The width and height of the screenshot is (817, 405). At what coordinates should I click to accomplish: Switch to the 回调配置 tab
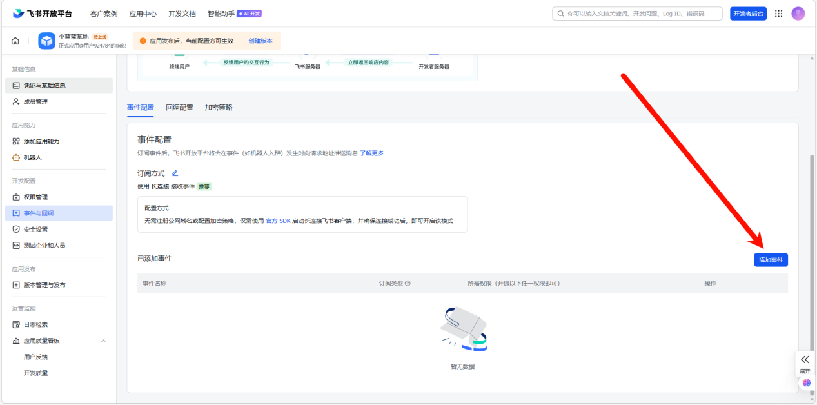179,107
